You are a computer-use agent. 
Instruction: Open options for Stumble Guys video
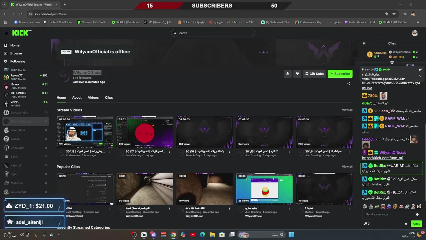[x=229, y=152]
